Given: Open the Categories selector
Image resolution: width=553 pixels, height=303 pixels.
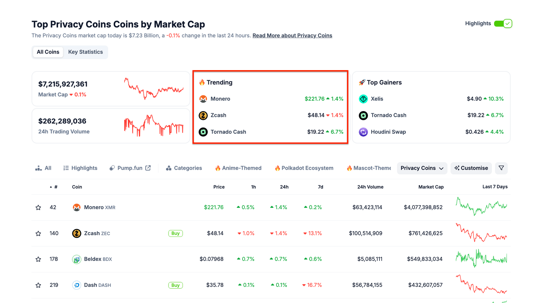Looking at the screenshot, I should (184, 168).
